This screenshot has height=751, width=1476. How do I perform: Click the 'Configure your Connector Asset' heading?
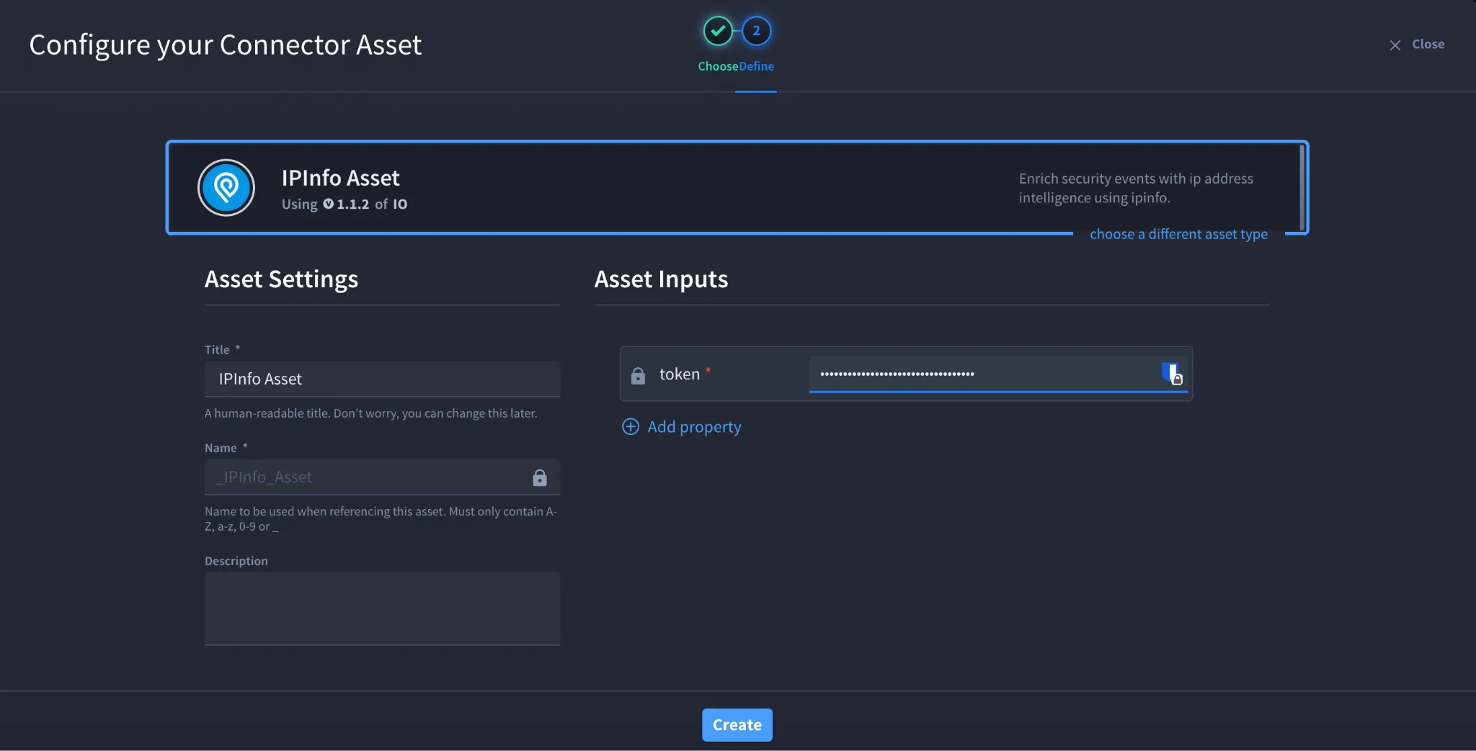[x=225, y=45]
